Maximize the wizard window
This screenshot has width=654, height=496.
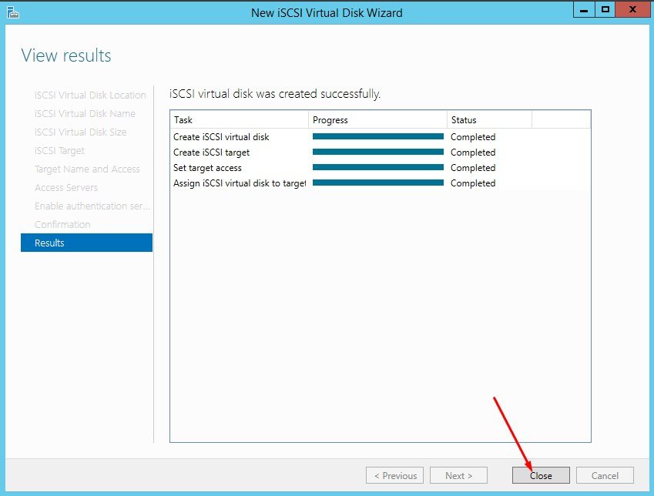(605, 10)
